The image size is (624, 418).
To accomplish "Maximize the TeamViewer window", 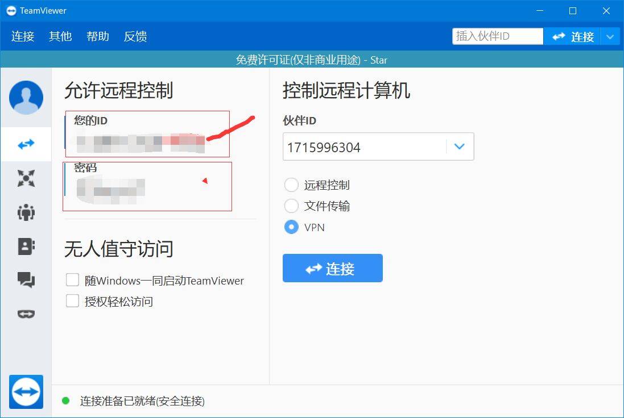I will [x=573, y=11].
